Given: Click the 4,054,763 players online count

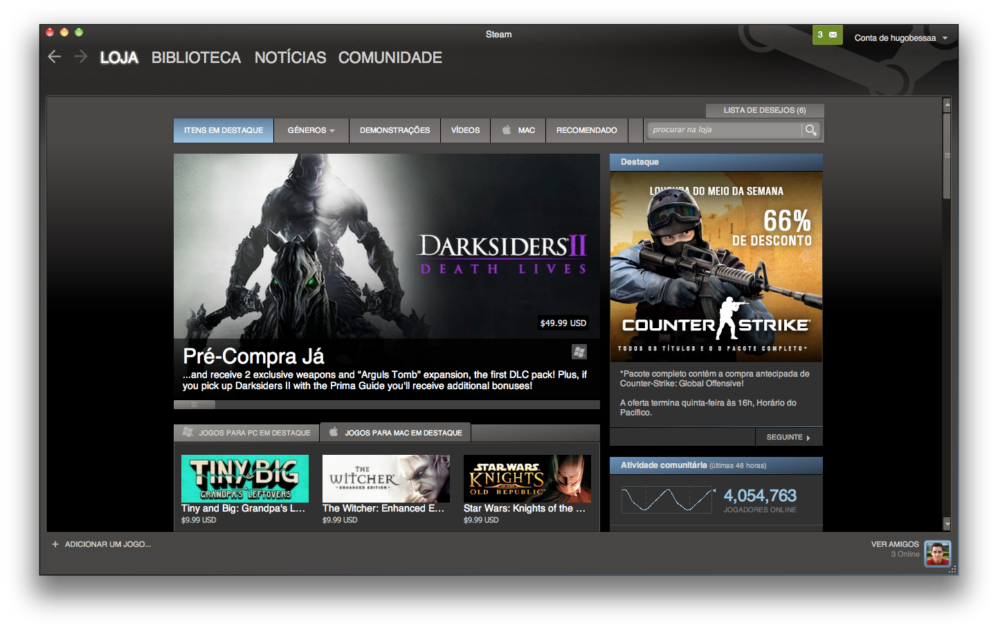Looking at the screenshot, I should pyautogui.click(x=760, y=496).
